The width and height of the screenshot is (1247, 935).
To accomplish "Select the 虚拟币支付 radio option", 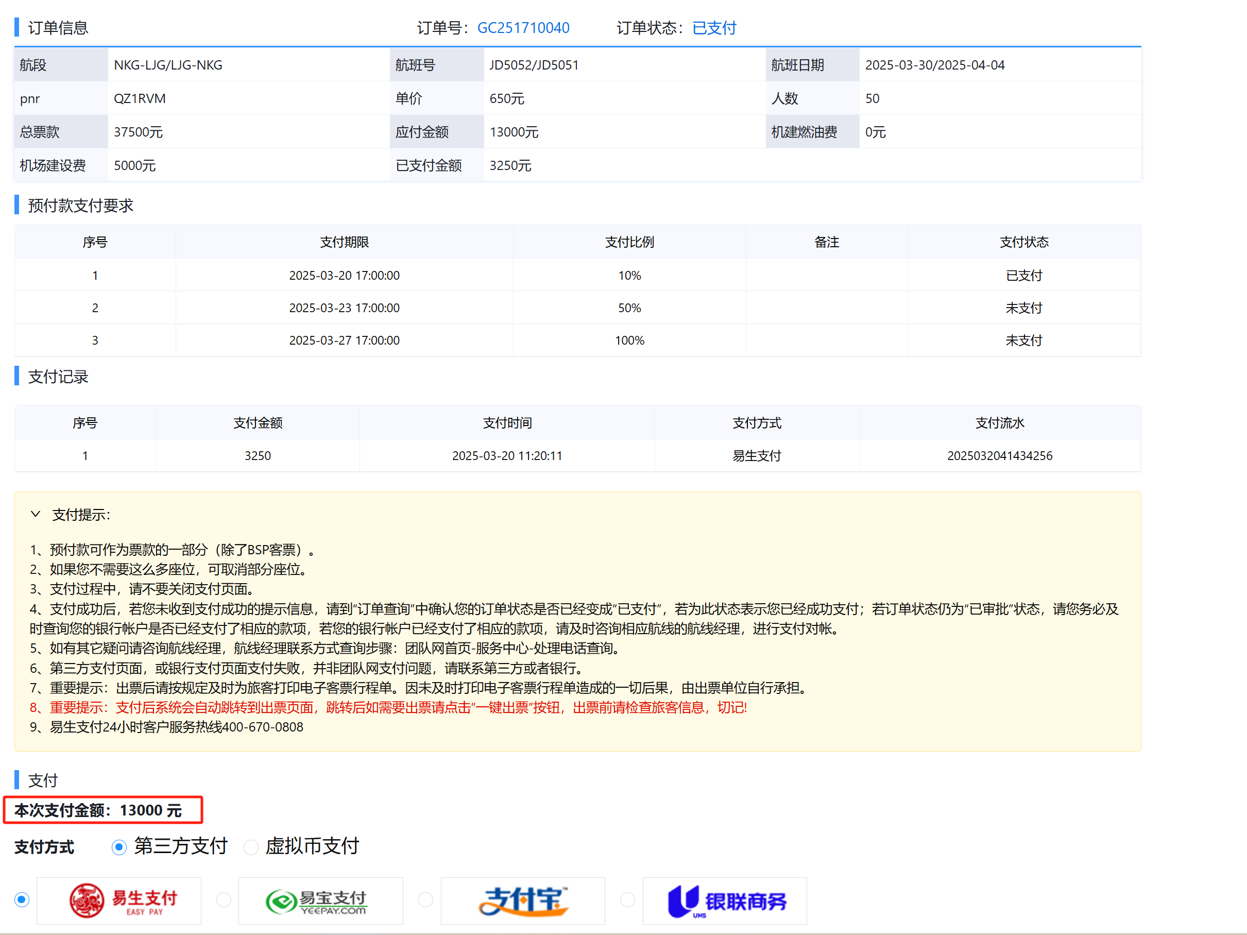I will coord(251,847).
